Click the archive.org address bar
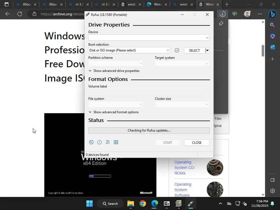 (62, 14)
